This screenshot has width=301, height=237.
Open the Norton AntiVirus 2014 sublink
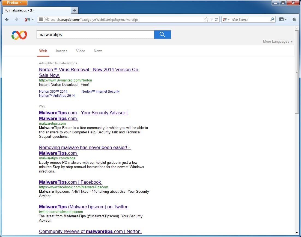[x=57, y=96]
